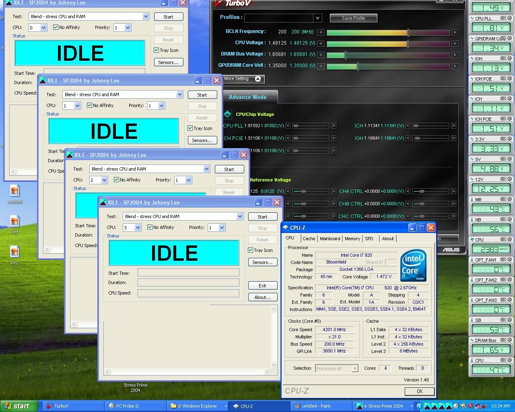Switch to Memory tab in CPU-Z
The image size is (515, 412).
coord(352,239)
